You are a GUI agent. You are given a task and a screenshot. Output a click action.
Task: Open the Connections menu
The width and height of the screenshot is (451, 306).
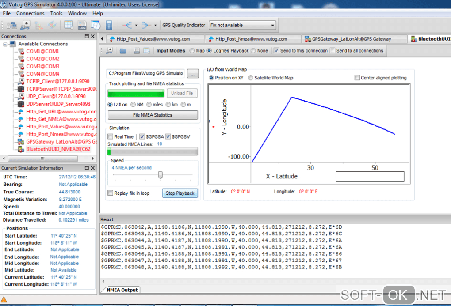(x=30, y=13)
